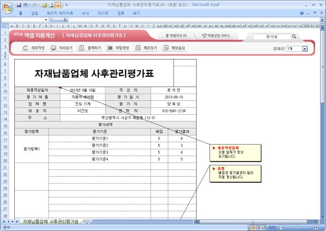Go to the first sheet navigation arrow

(4, 221)
